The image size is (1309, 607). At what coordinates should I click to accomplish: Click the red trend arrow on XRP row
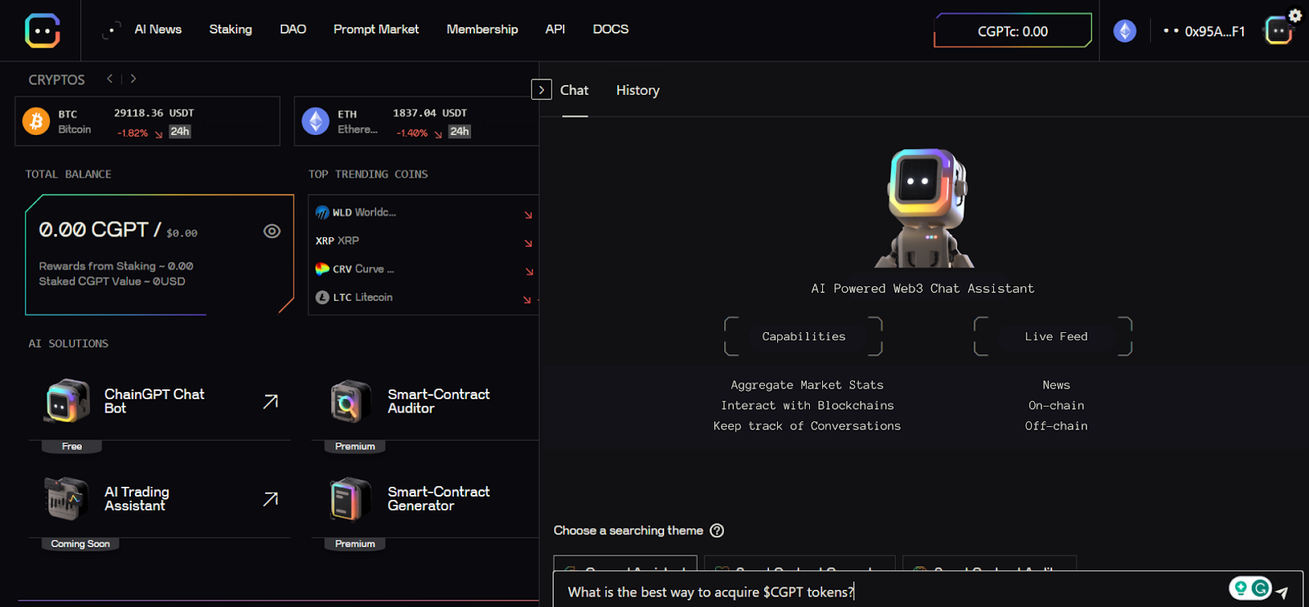(529, 243)
